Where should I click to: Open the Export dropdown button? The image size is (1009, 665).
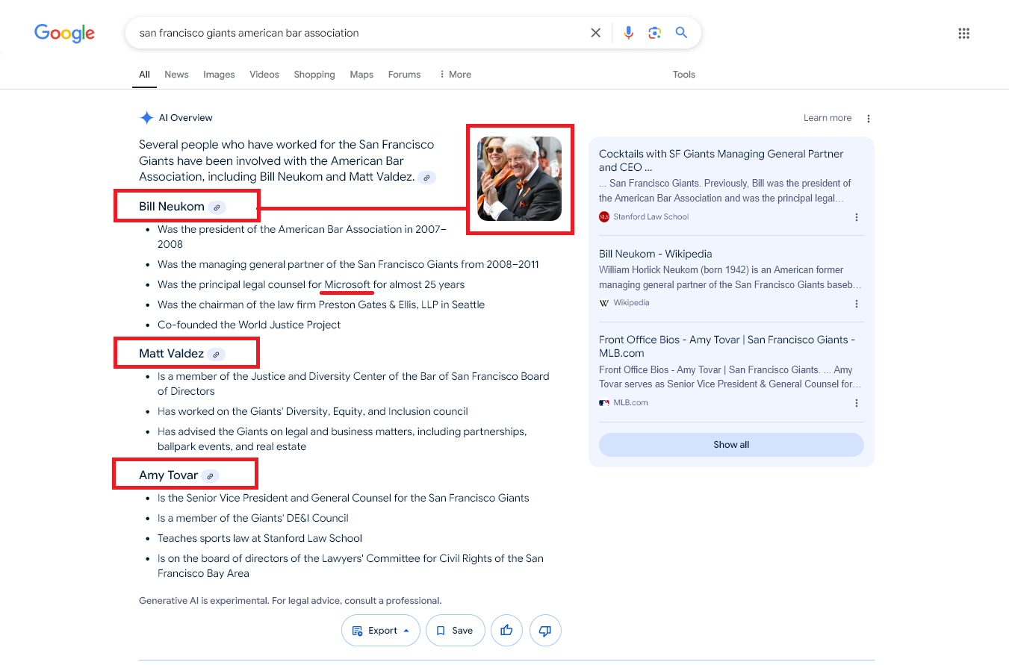(x=381, y=631)
